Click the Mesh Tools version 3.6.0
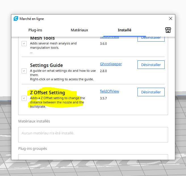Screen dimensions: 186x176 tap(103, 44)
